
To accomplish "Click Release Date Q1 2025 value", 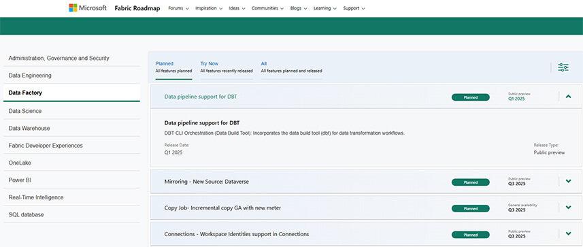I will [x=173, y=152].
